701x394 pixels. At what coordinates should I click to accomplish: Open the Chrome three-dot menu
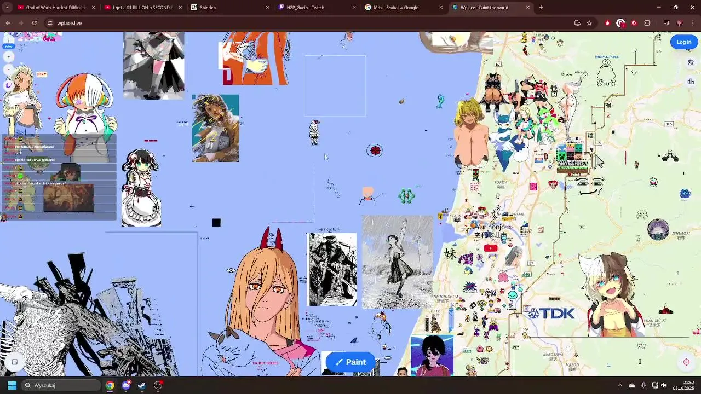(693, 23)
